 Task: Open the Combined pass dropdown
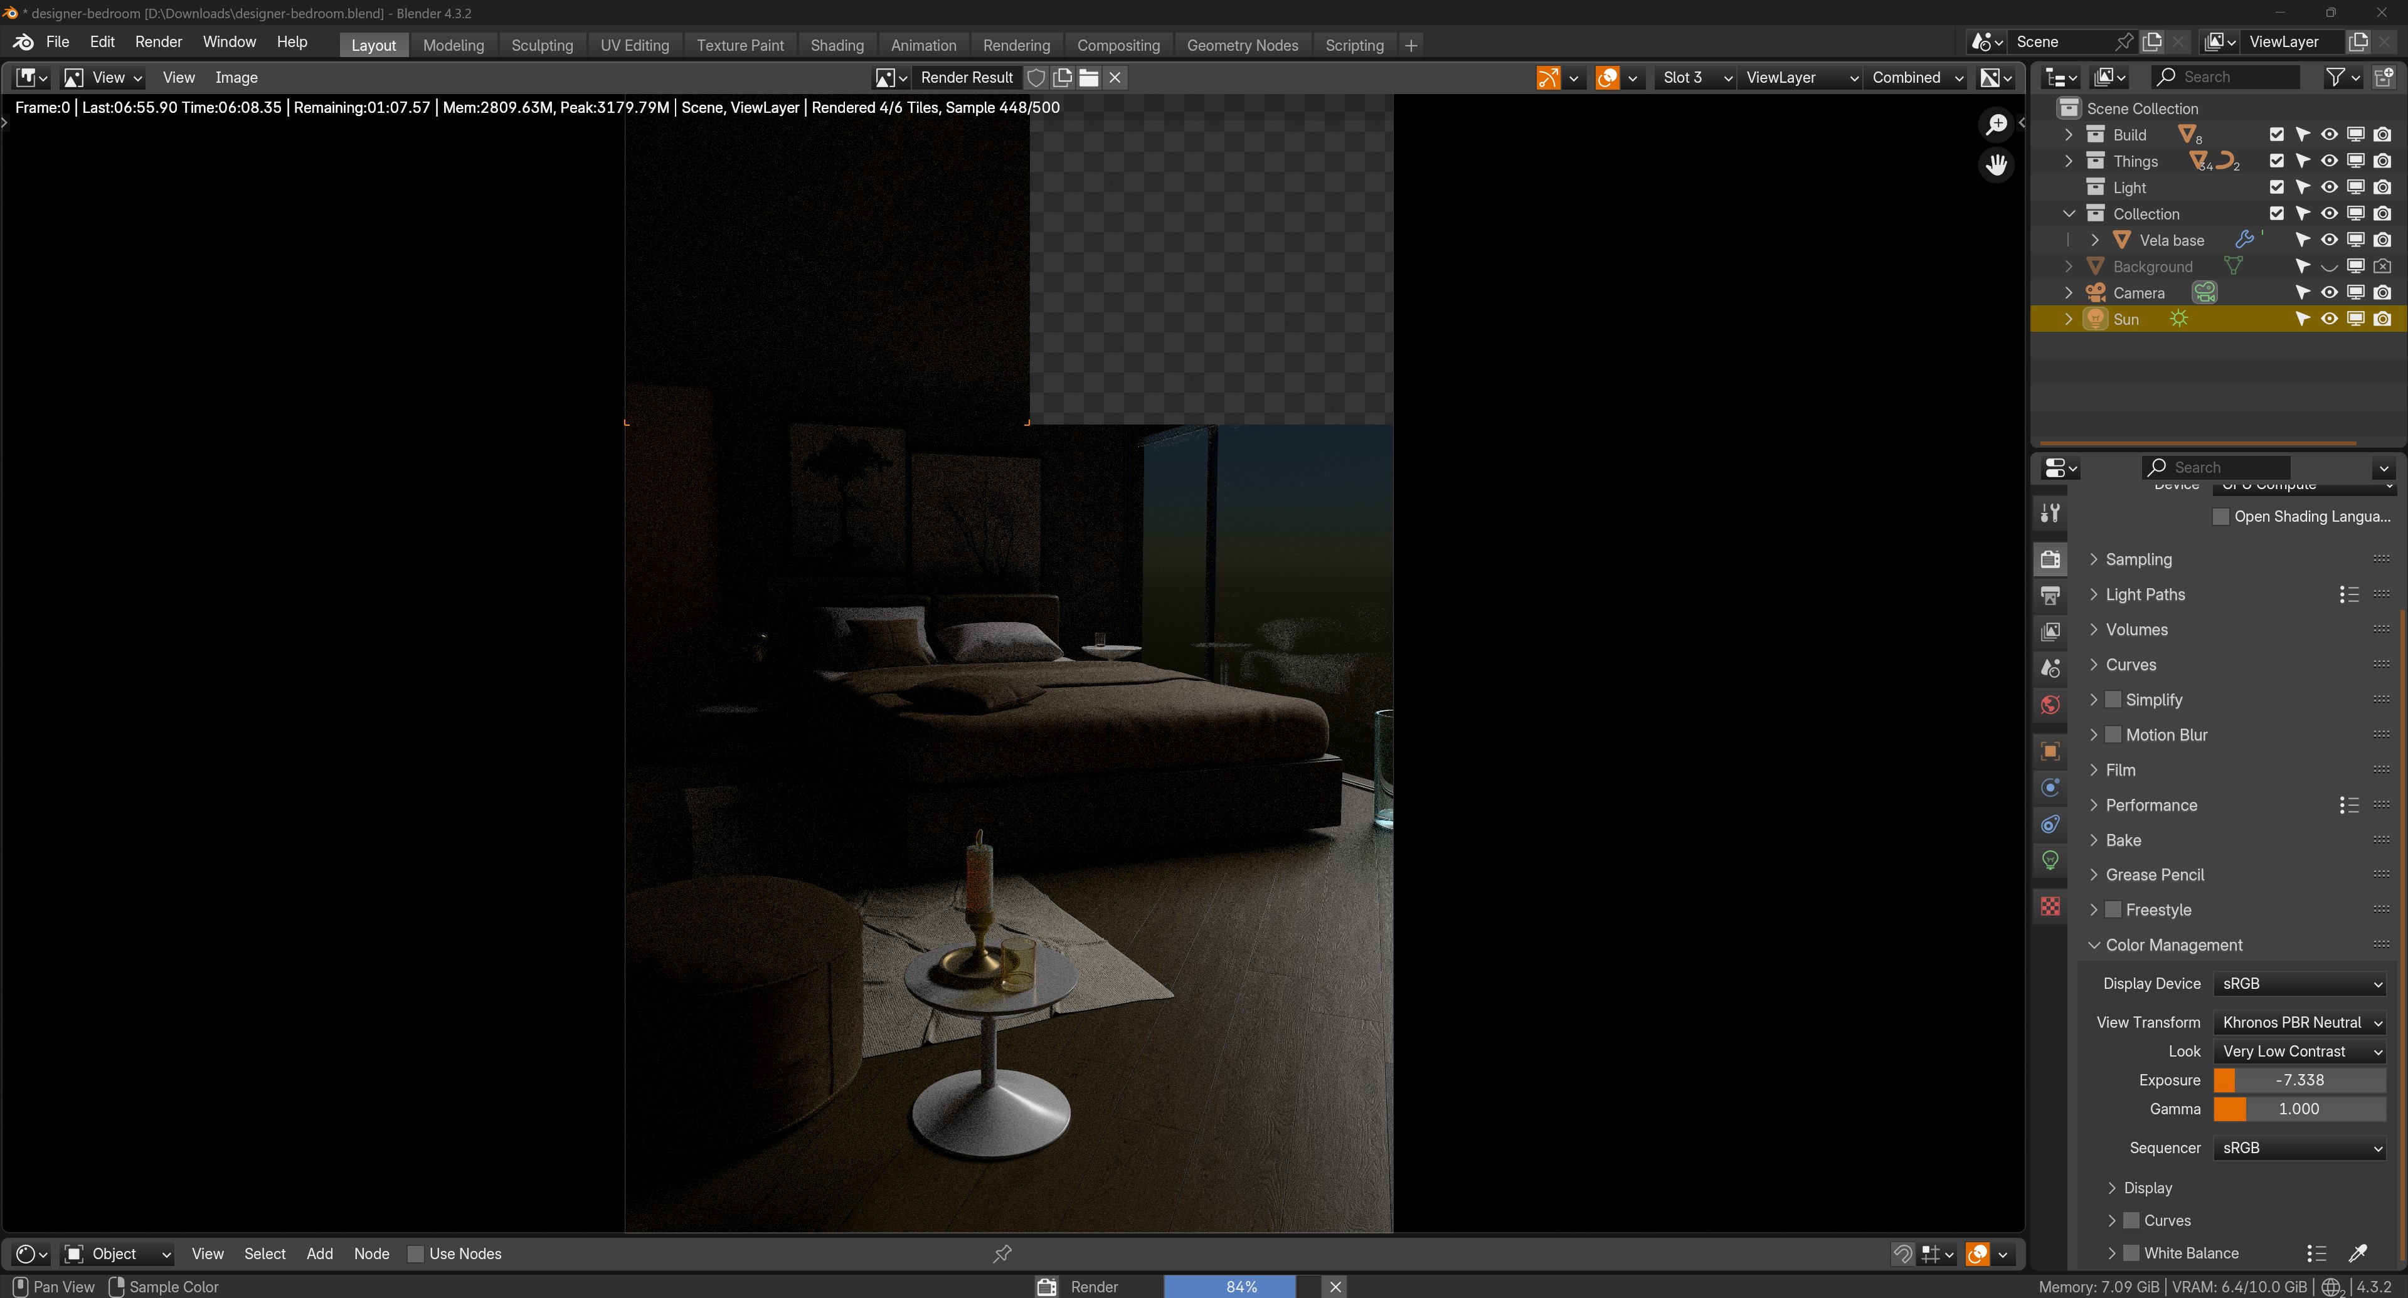pyautogui.click(x=1916, y=78)
